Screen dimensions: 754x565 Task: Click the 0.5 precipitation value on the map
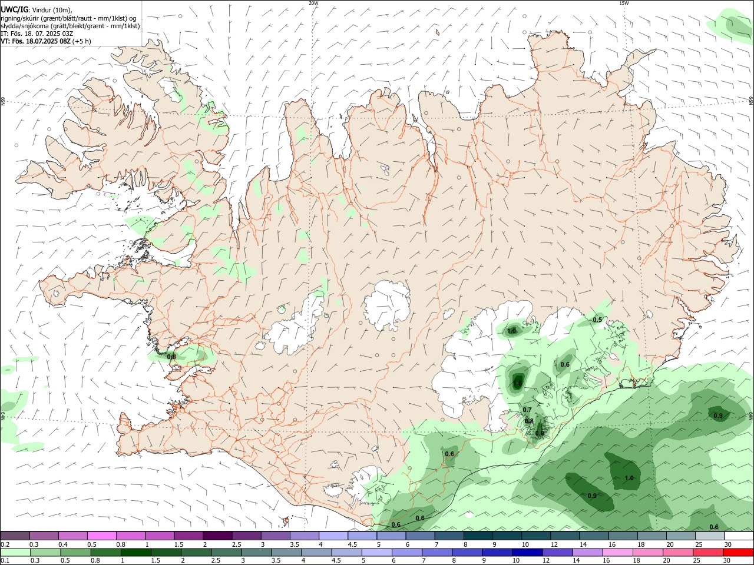[x=597, y=320]
